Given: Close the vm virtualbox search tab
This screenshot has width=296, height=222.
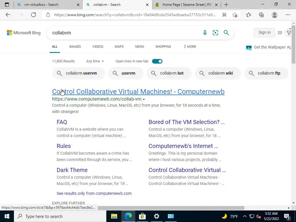Looking at the screenshot, I should point(78,5).
